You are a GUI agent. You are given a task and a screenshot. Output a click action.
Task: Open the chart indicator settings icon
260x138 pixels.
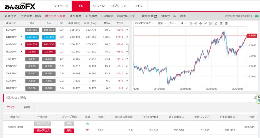pos(205,23)
